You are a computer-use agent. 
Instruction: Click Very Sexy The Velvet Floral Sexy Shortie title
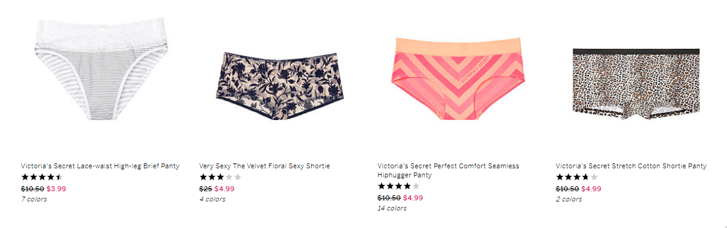point(265,166)
